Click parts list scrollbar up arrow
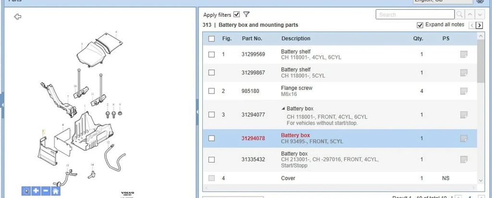 [x=480, y=36]
